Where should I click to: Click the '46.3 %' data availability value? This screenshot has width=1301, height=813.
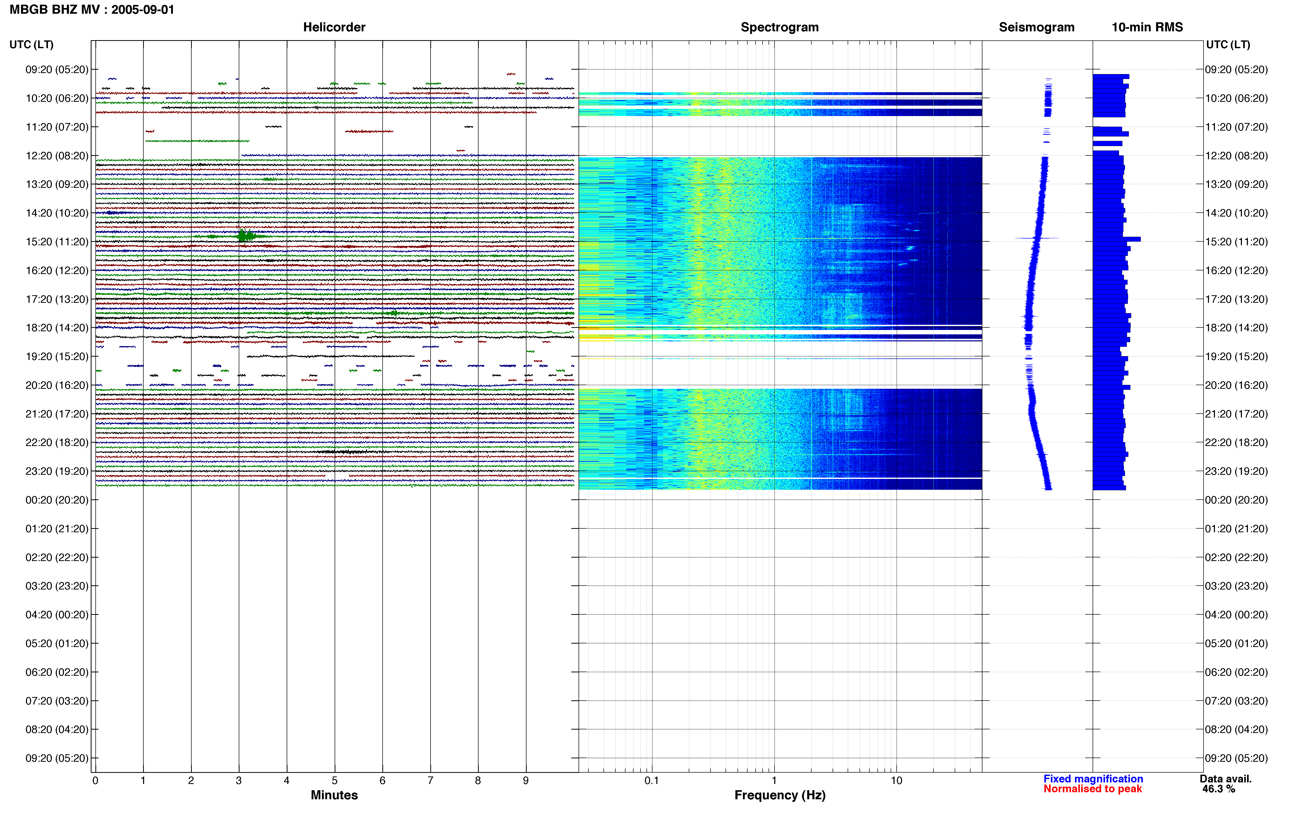click(1219, 789)
